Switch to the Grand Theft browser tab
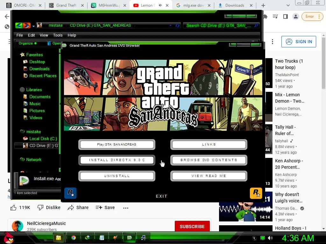Screen dimensions: 326x244 67,5
